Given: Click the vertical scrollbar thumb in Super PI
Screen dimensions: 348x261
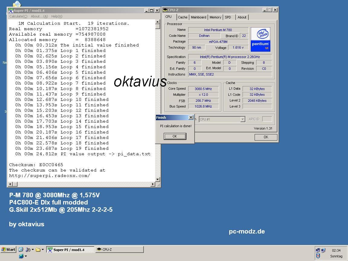Looking at the screenshot, I should coord(158,27).
